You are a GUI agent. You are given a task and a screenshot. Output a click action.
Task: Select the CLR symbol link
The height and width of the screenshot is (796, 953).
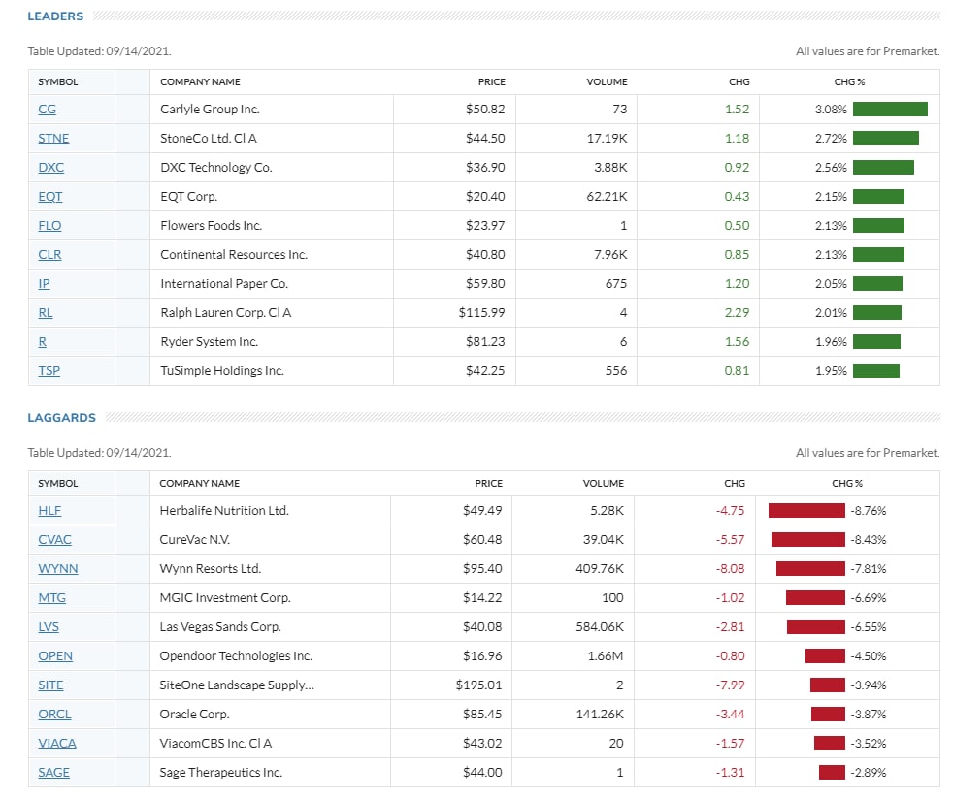[49, 255]
